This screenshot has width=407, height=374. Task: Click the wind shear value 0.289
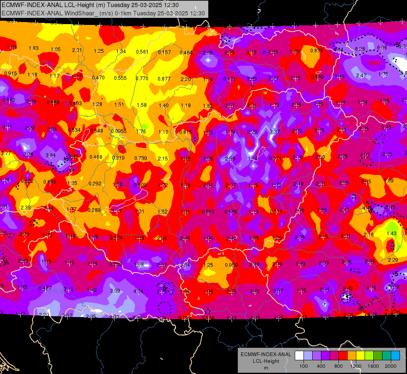point(94,210)
